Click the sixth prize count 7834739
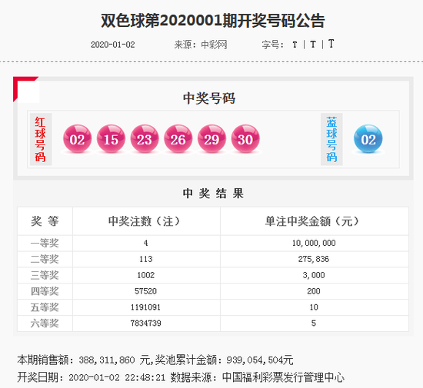Viewport: 423px width, 388px height. [x=145, y=323]
